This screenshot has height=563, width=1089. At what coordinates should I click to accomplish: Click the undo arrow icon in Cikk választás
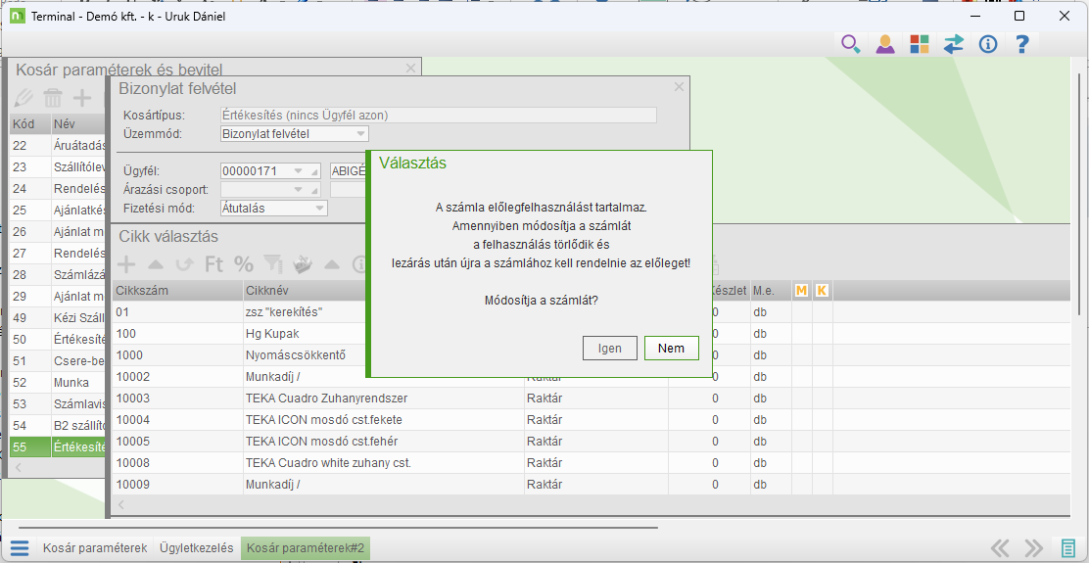(185, 263)
